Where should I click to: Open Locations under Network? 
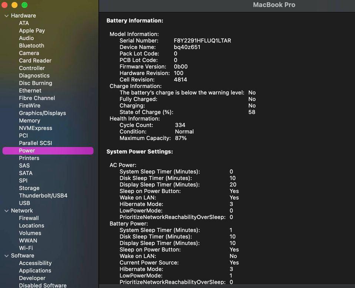coord(31,226)
